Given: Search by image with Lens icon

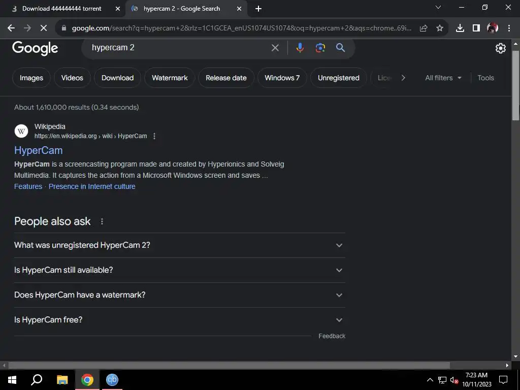Looking at the screenshot, I should point(320,48).
